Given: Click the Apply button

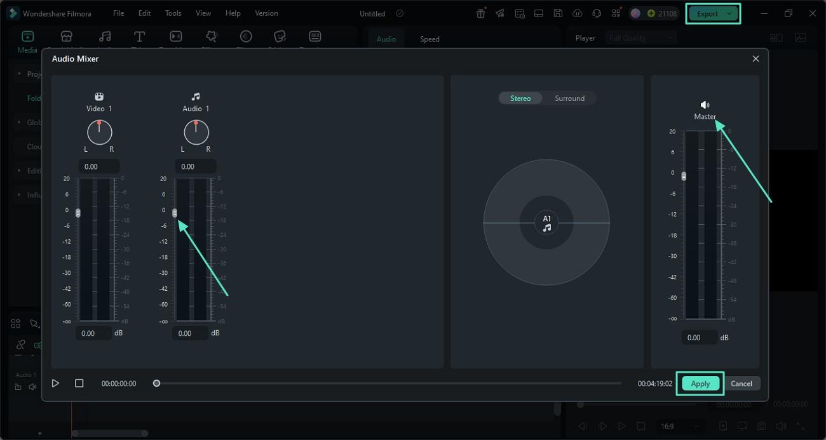Looking at the screenshot, I should pyautogui.click(x=700, y=383).
